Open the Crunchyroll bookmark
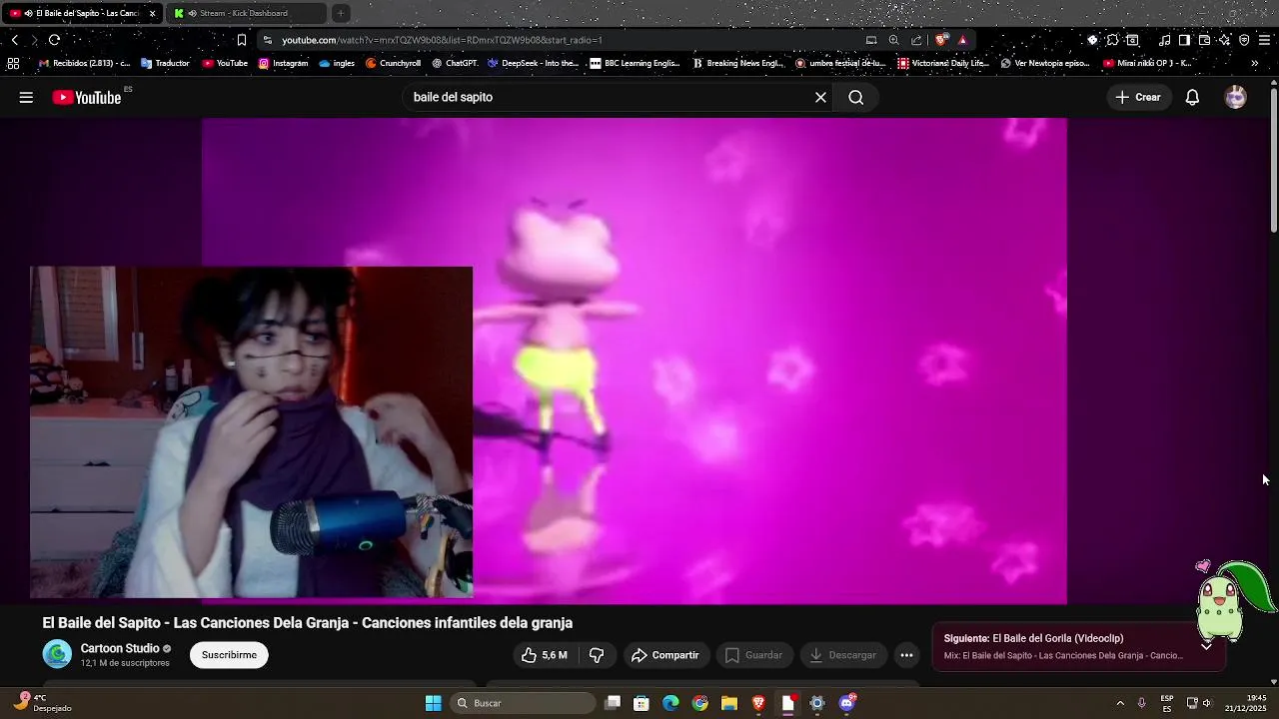The image size is (1279, 719). (393, 63)
